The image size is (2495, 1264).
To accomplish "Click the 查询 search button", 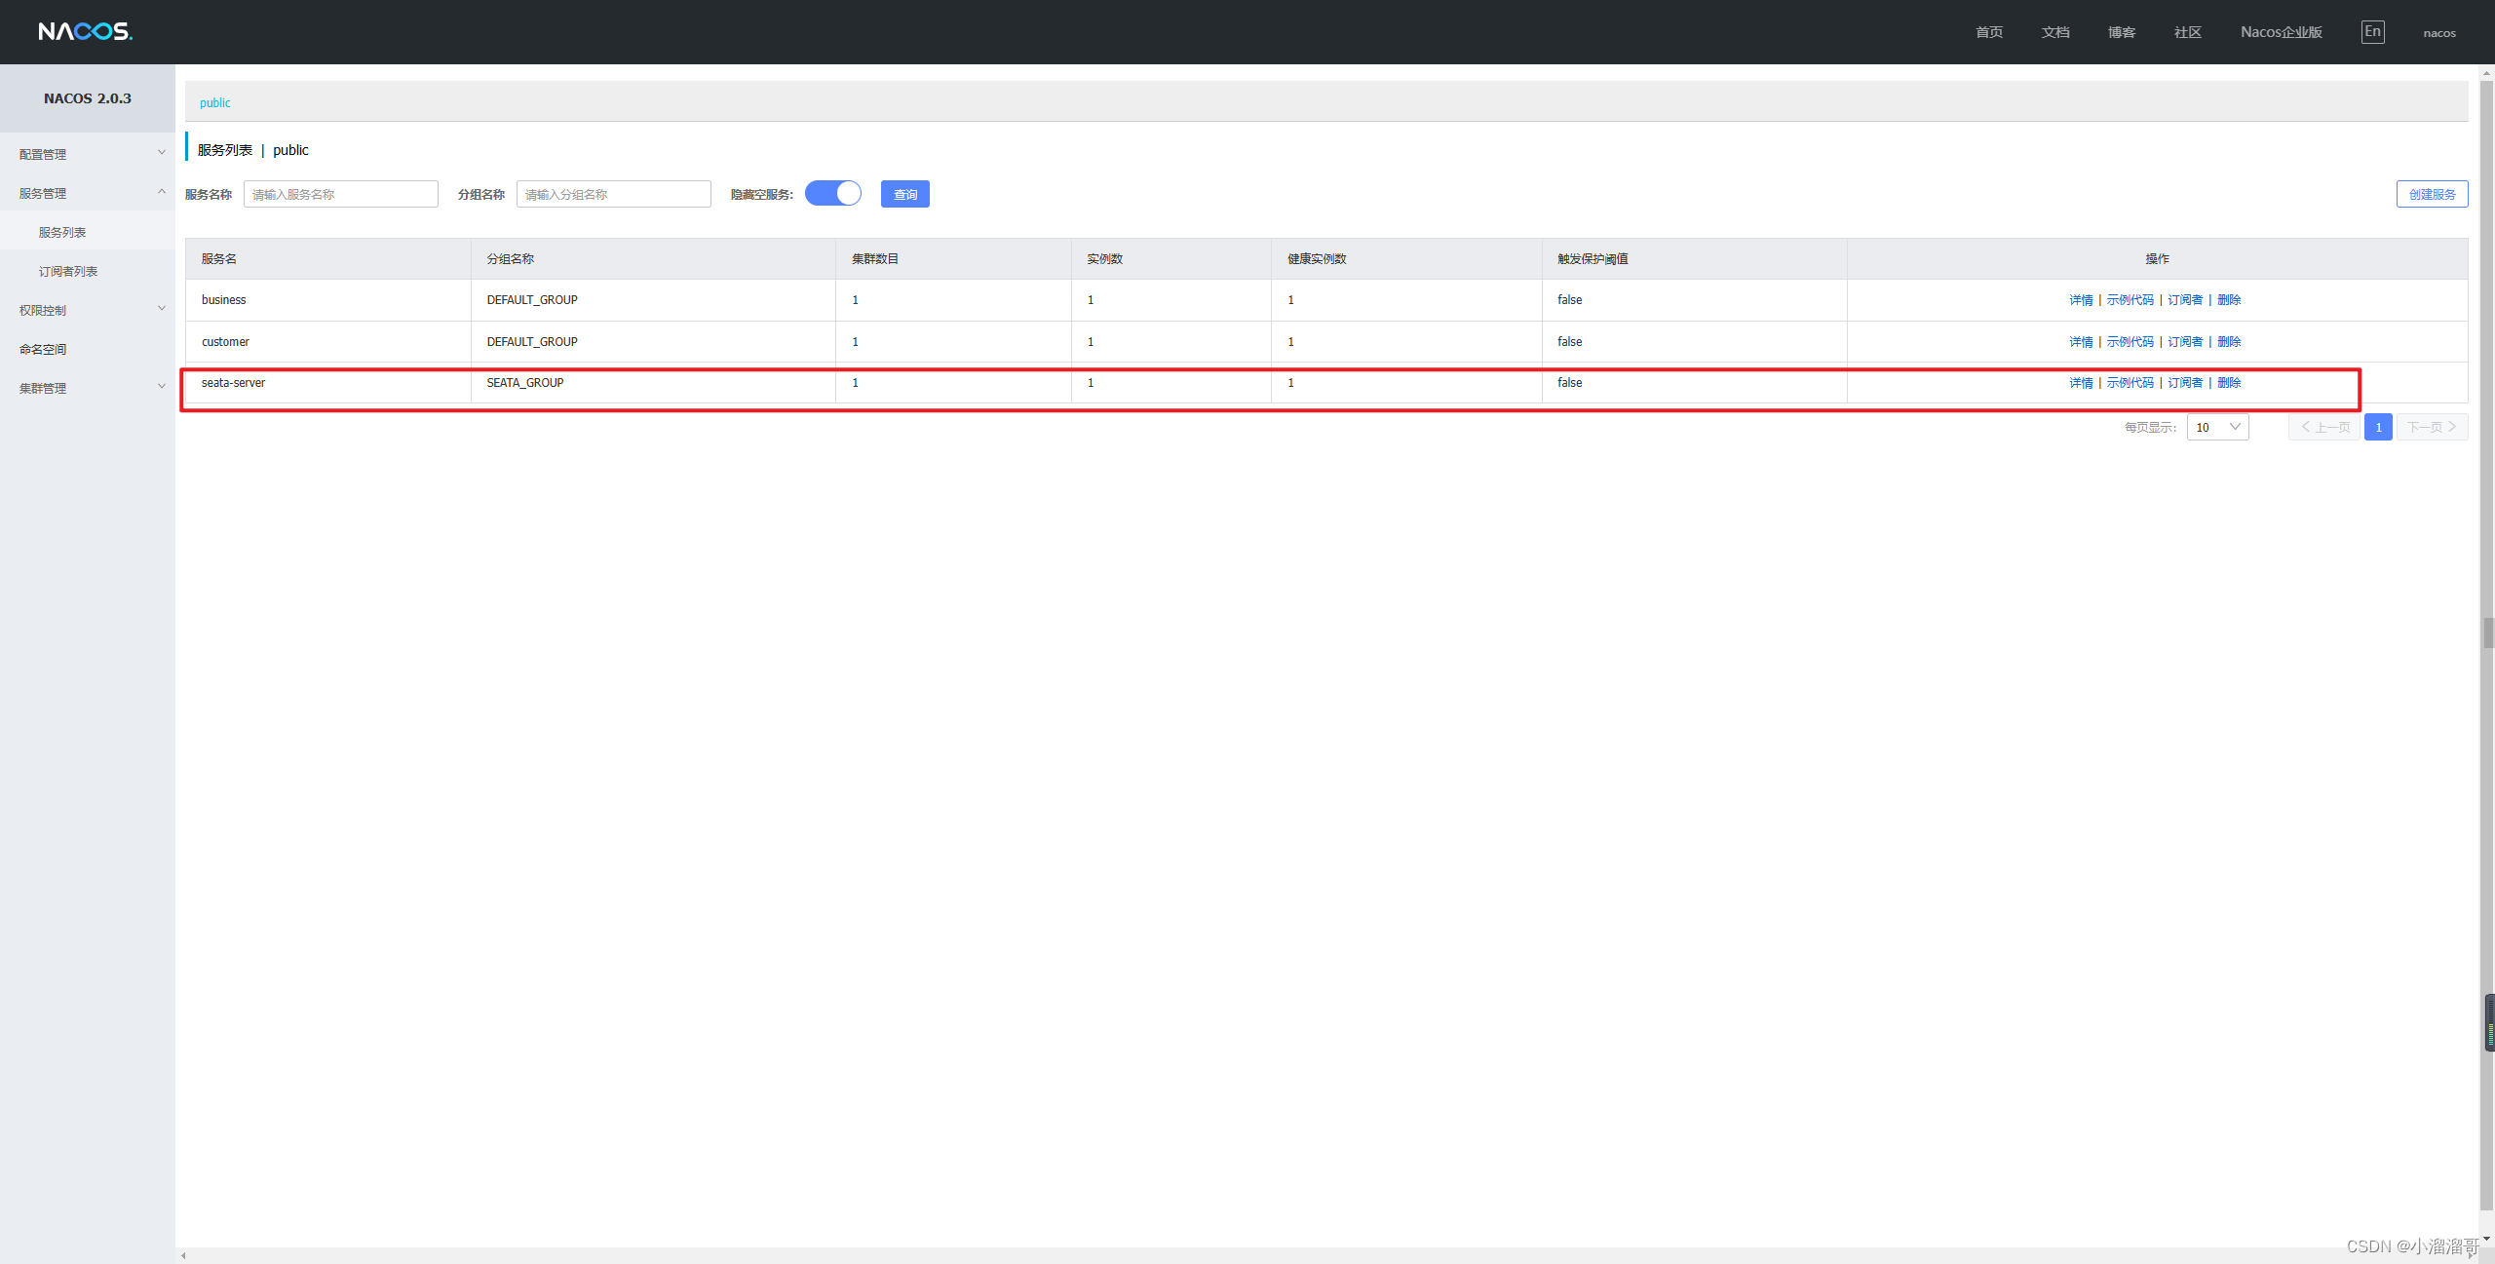I will (905, 194).
